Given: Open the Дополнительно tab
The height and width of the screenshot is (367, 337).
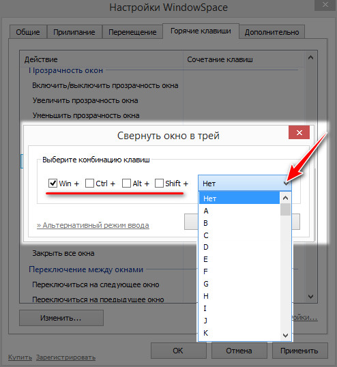Looking at the screenshot, I should [272, 32].
